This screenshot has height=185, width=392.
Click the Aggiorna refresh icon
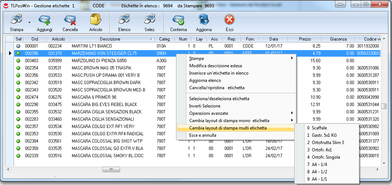click(x=204, y=20)
